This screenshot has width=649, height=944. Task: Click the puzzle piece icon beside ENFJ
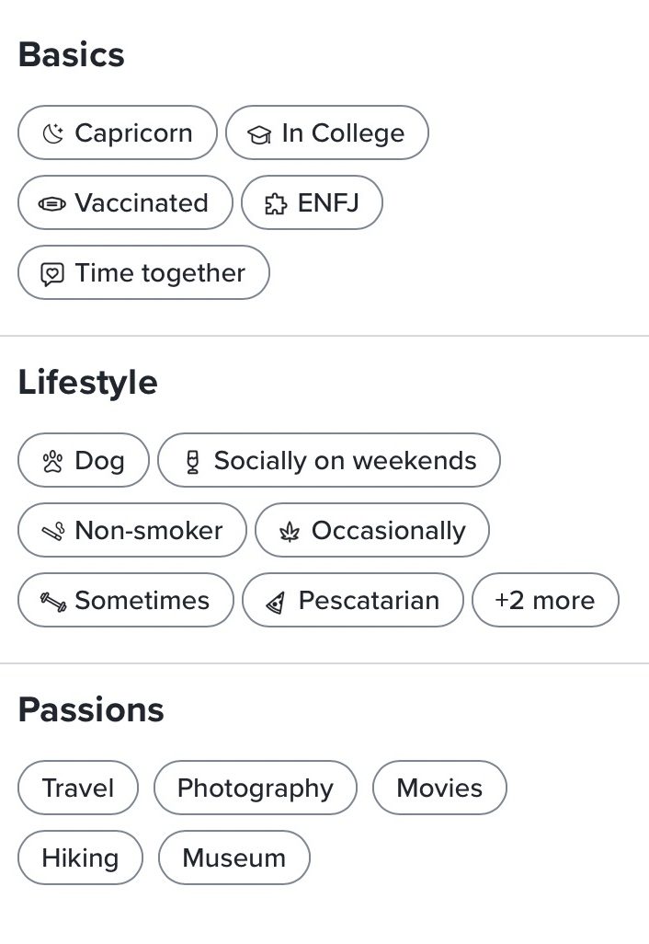[x=275, y=204]
